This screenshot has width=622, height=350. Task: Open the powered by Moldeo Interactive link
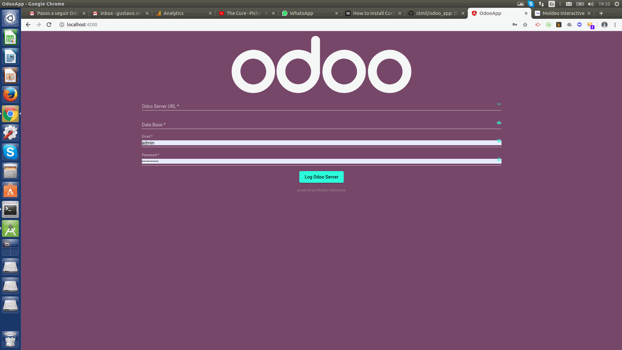pos(321,190)
